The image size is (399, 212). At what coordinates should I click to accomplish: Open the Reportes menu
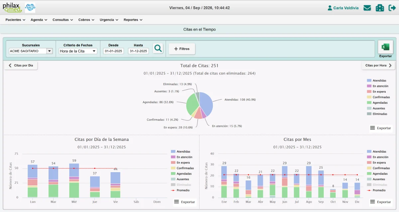[x=133, y=20]
